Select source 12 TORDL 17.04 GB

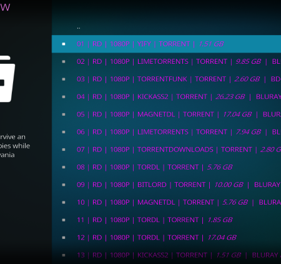pos(166,238)
